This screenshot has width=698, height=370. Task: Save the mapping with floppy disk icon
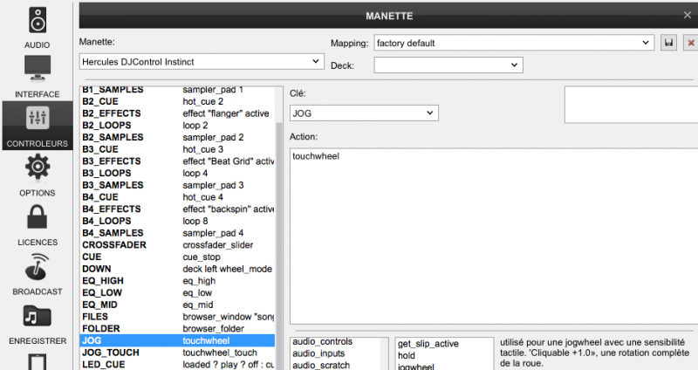[669, 42]
